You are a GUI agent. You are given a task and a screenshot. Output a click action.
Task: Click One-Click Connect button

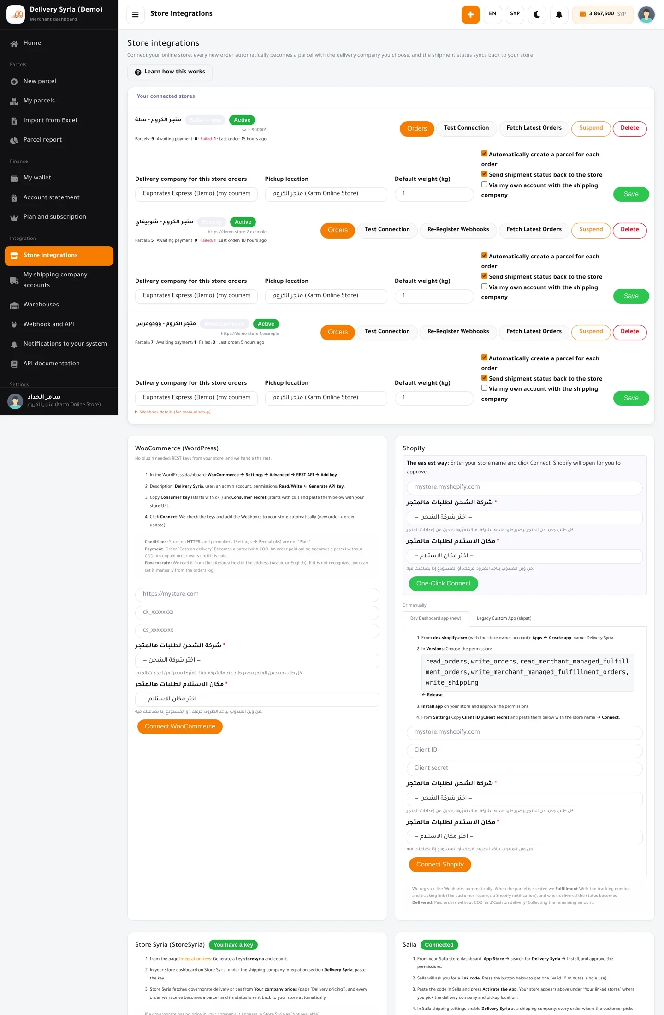tap(444, 584)
